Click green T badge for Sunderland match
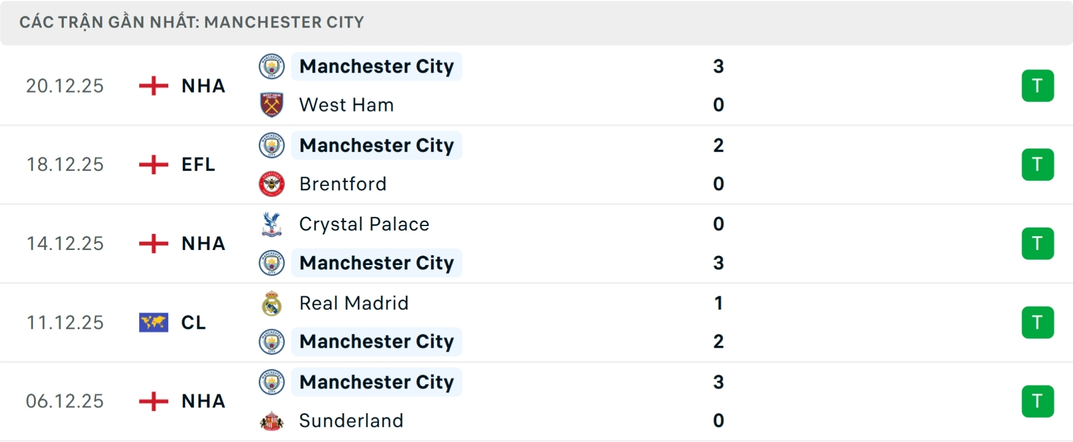 click(x=1037, y=401)
